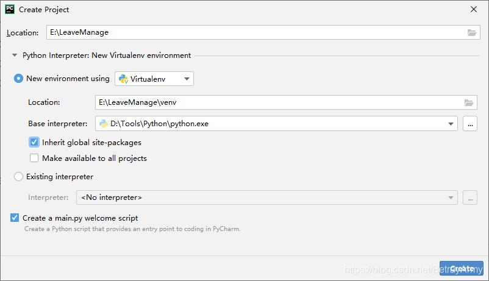Select the New environment using radio button

point(18,78)
